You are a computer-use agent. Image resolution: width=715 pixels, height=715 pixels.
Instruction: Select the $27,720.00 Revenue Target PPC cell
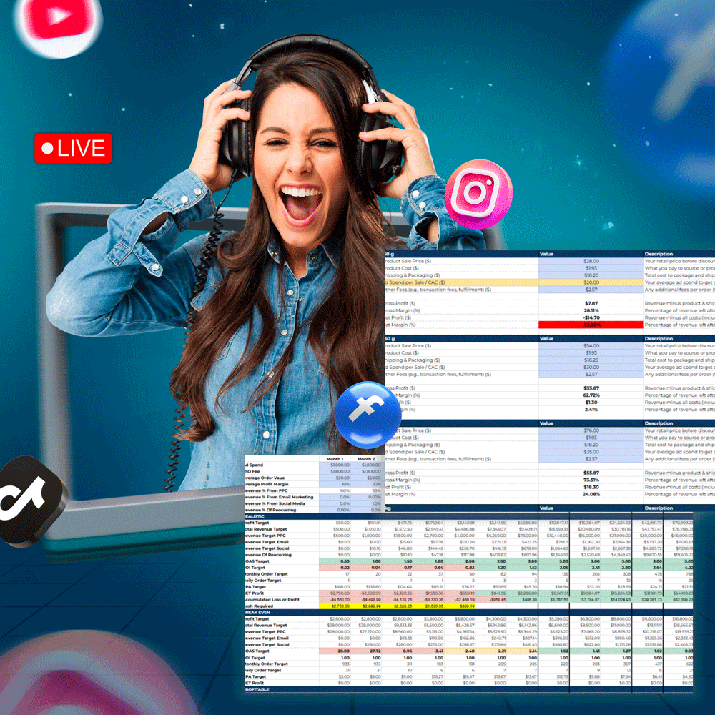pos(365,631)
